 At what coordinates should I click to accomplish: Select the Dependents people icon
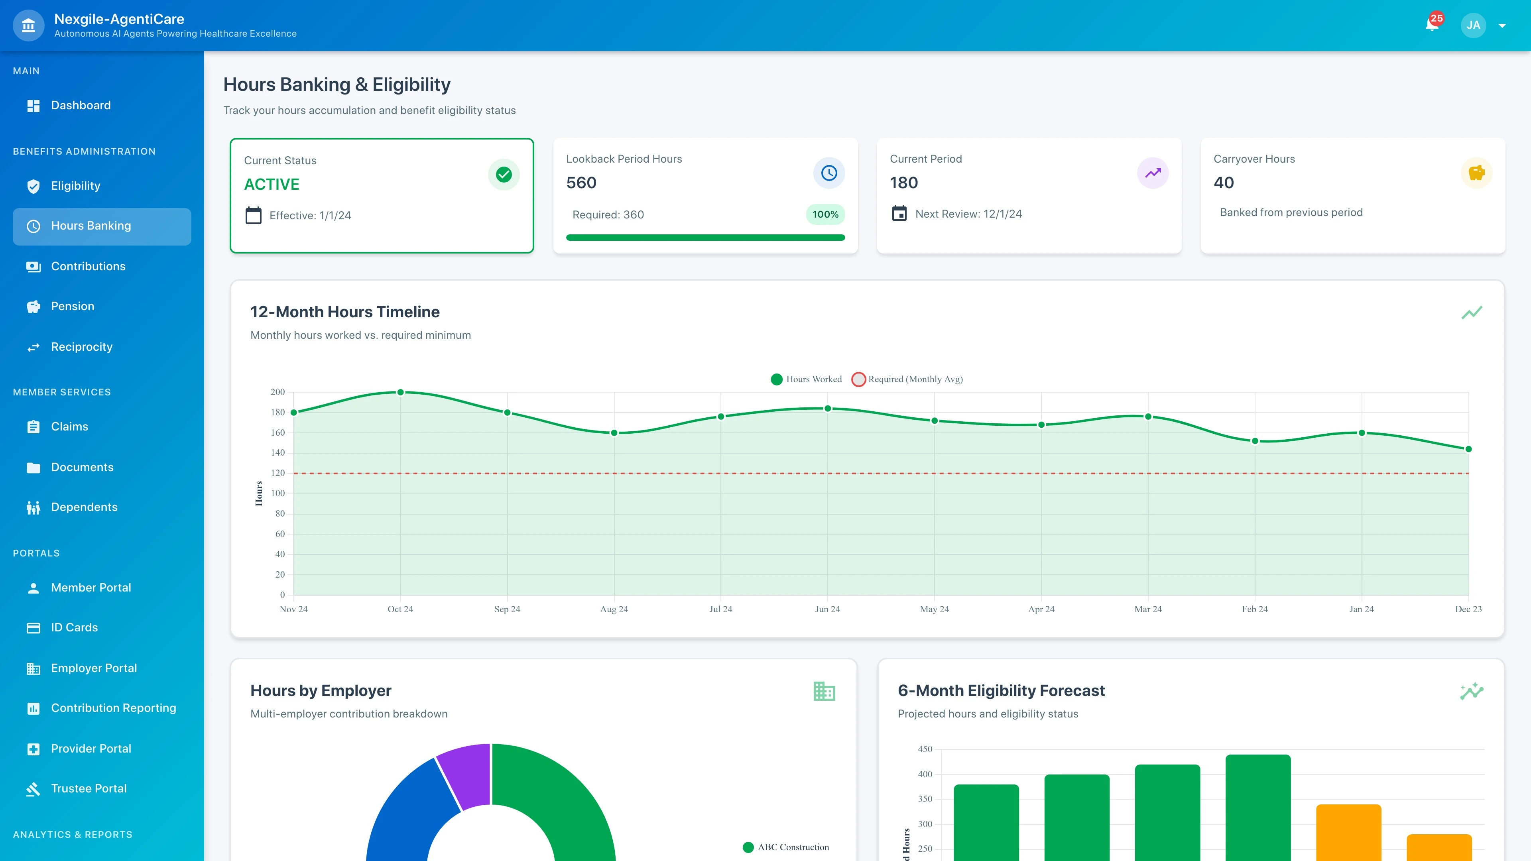pyautogui.click(x=33, y=507)
